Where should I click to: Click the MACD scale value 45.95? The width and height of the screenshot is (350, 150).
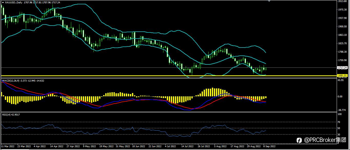point(341,80)
